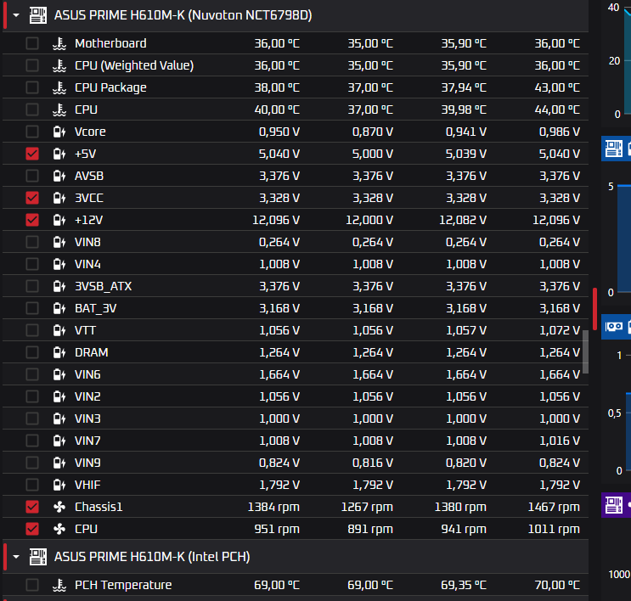
Task: Click the vertical scrollbar thumb of sensor list
Action: [585, 352]
